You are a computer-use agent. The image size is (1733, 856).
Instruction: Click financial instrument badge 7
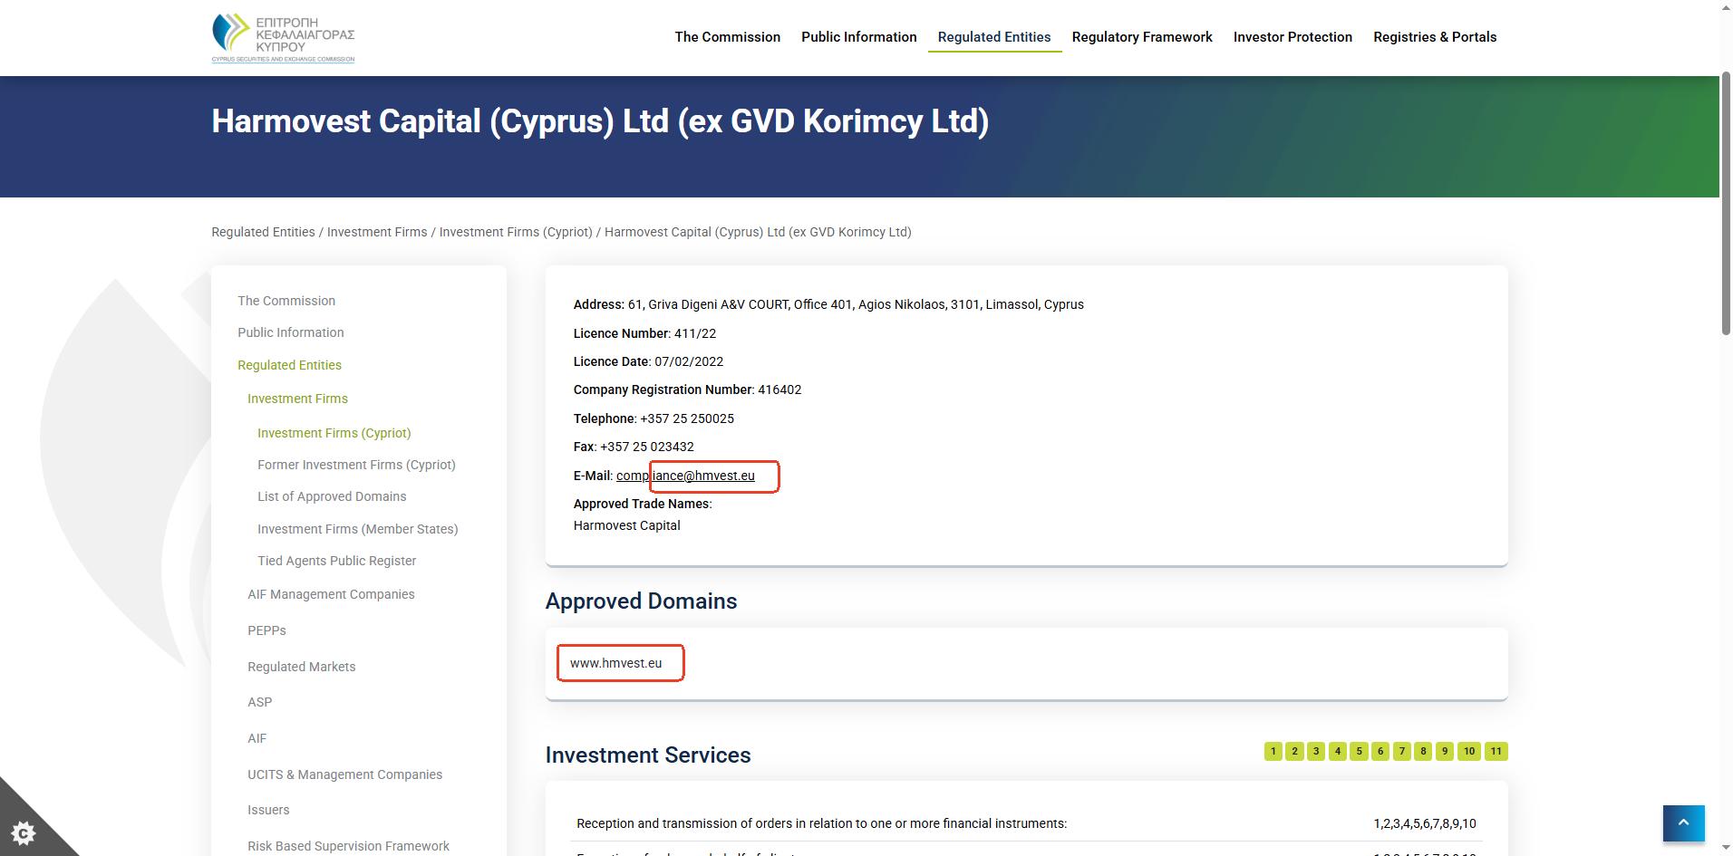[x=1402, y=751]
